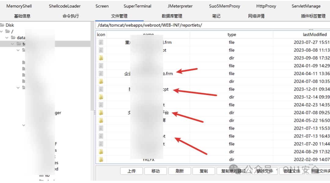Open the 数据库管理 tab
Viewport: 330px width, 183px height.
pyautogui.click(x=172, y=16)
